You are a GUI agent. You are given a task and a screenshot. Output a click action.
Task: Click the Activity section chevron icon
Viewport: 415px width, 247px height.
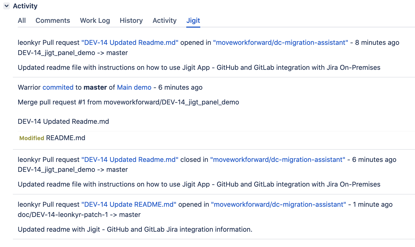(6, 6)
